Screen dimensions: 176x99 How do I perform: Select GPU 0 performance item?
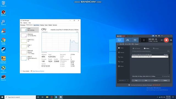pyautogui.click(x=30, y=58)
